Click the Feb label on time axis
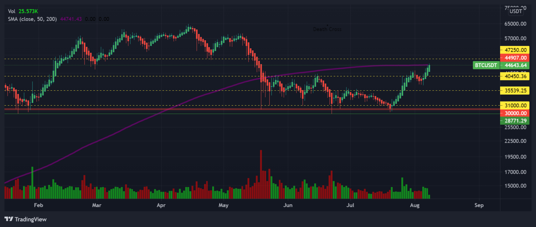This screenshot has height=227, width=536. coord(39,205)
